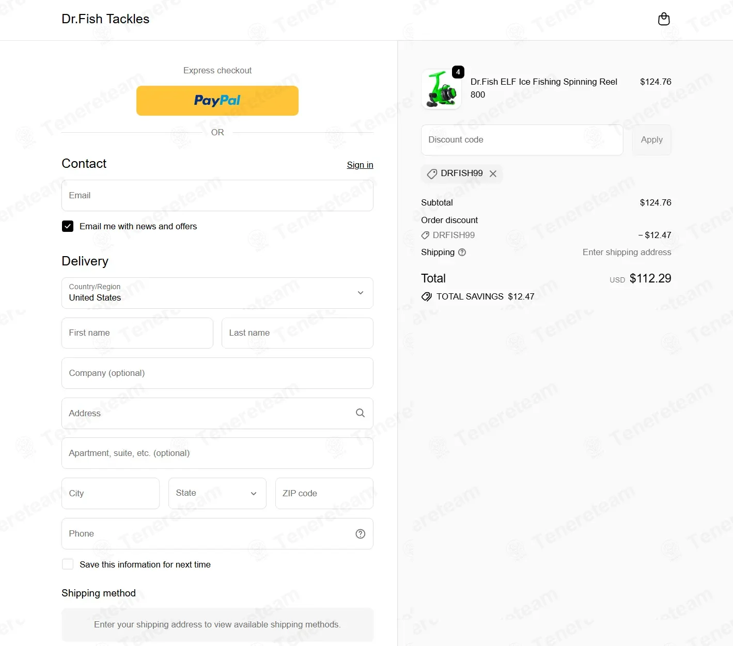Click into the Address field
This screenshot has width=733, height=646.
pyautogui.click(x=217, y=413)
